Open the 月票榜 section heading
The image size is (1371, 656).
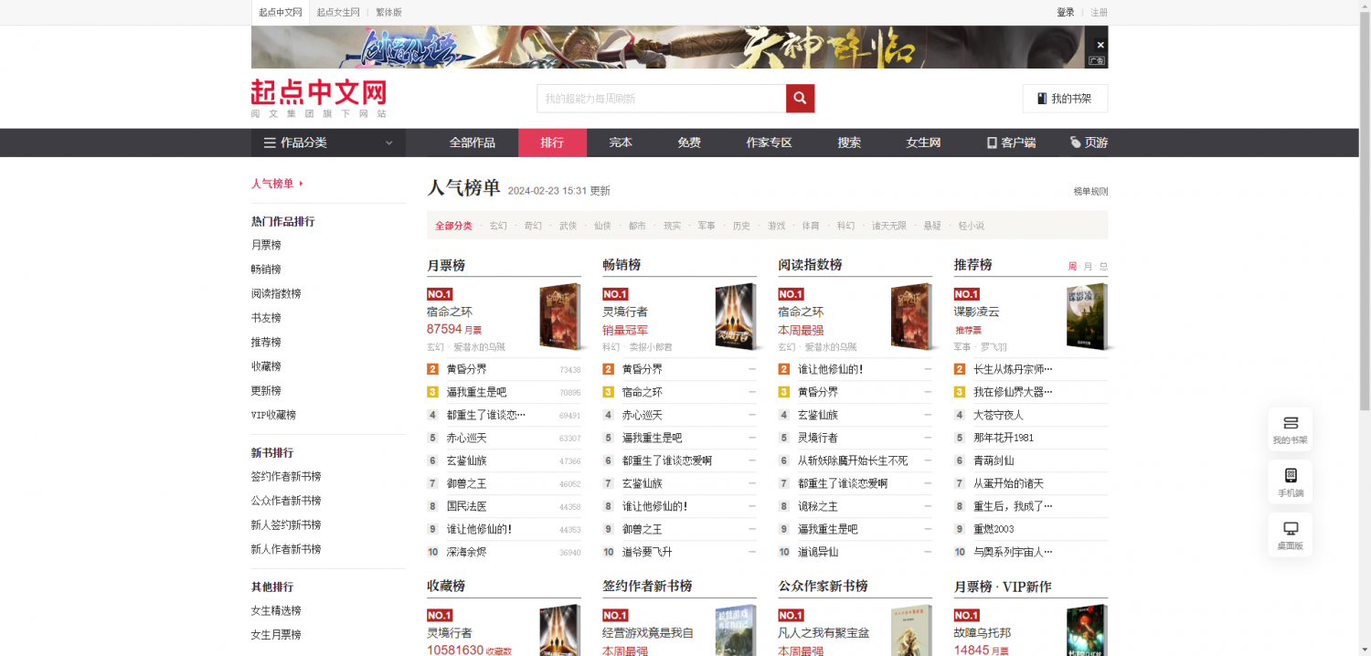446,265
